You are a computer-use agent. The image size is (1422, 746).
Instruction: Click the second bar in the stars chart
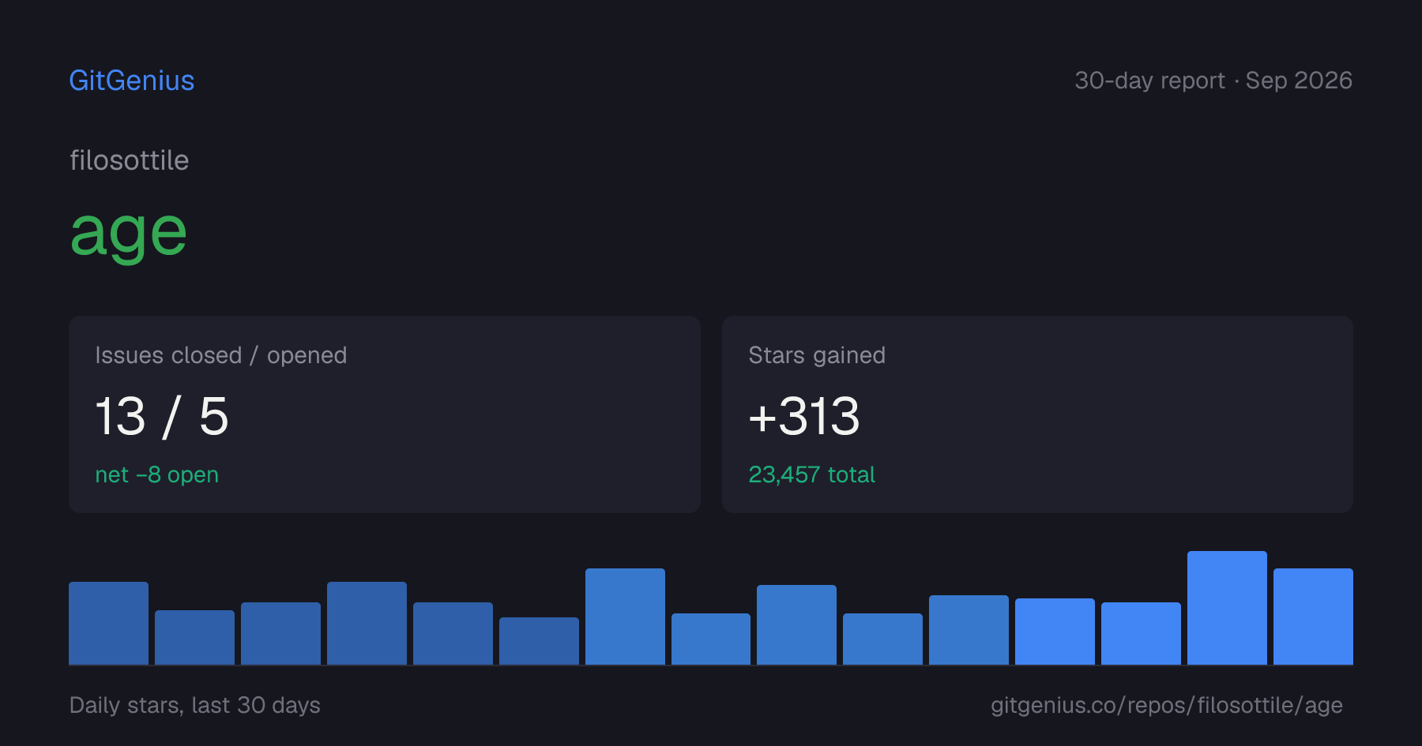(x=194, y=637)
